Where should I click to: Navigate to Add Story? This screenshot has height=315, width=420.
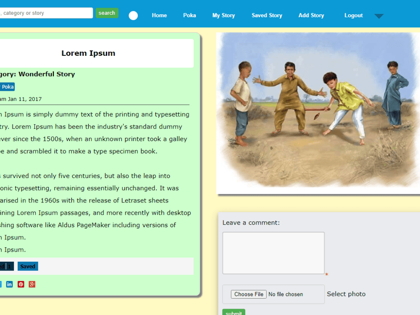point(311,16)
